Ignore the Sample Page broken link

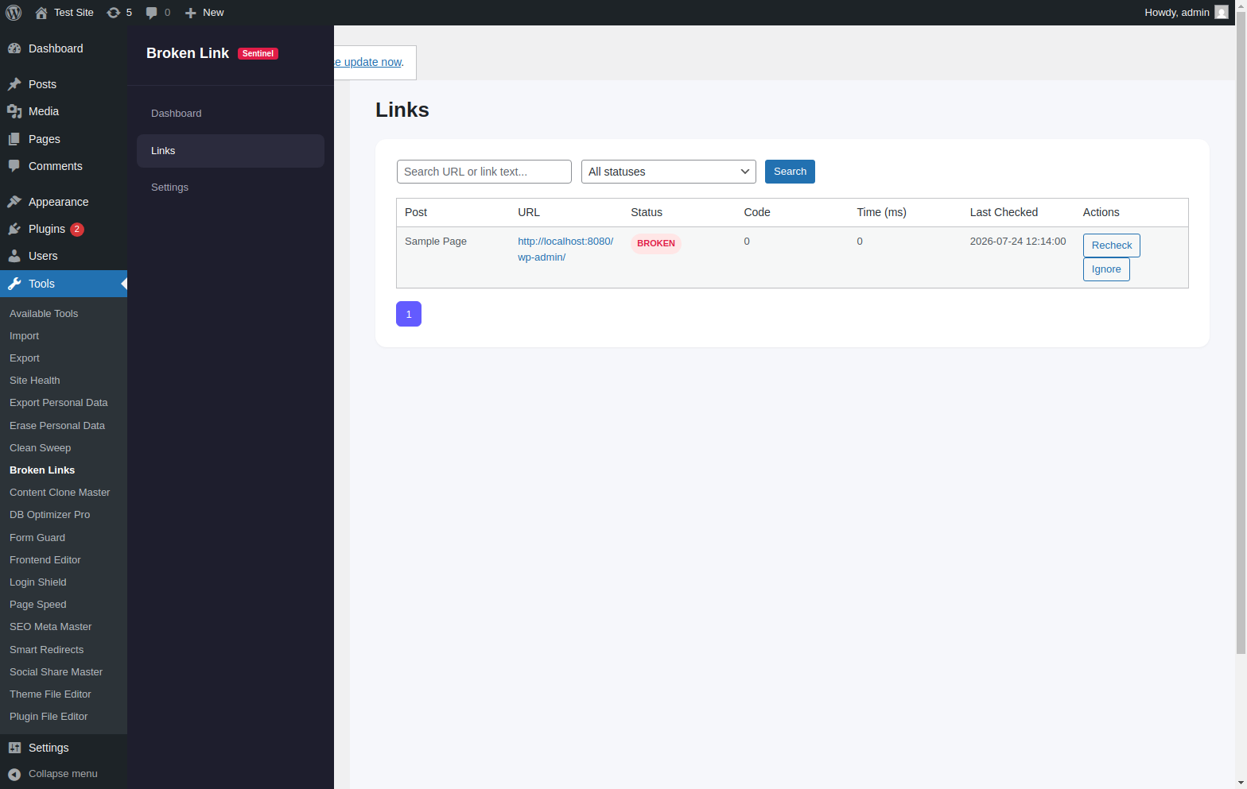tap(1106, 269)
